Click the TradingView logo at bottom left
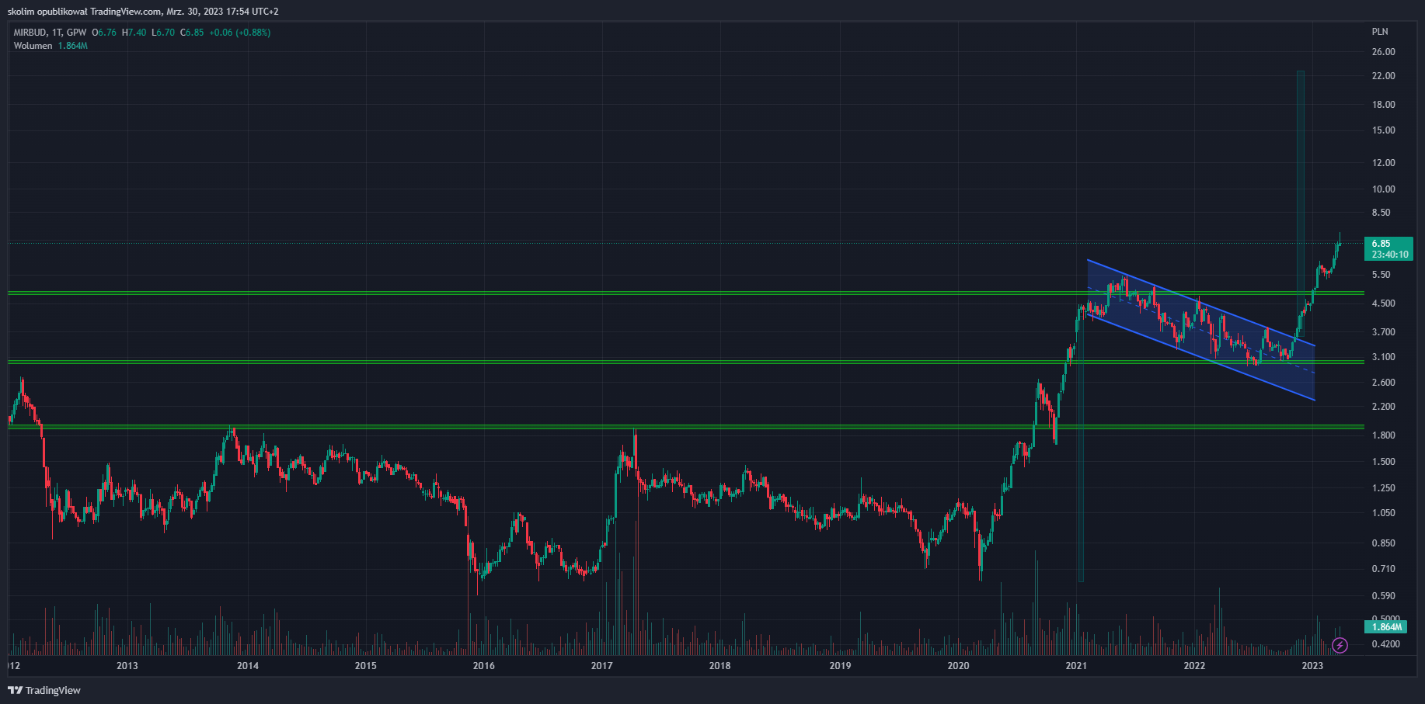This screenshot has width=1425, height=704. point(44,690)
